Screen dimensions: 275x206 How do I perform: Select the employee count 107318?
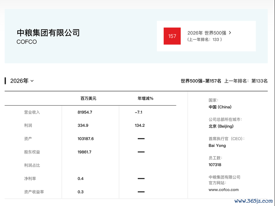215,165
